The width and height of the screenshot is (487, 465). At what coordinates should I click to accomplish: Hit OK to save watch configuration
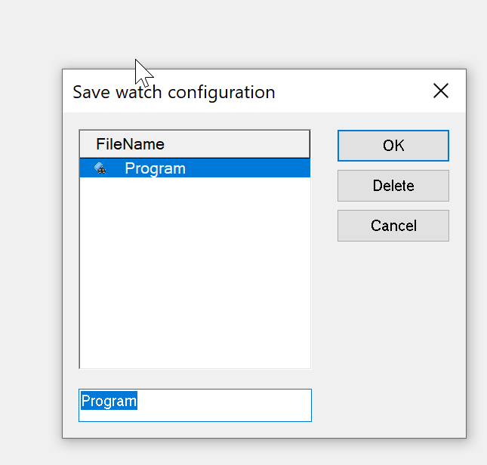pyautogui.click(x=393, y=146)
